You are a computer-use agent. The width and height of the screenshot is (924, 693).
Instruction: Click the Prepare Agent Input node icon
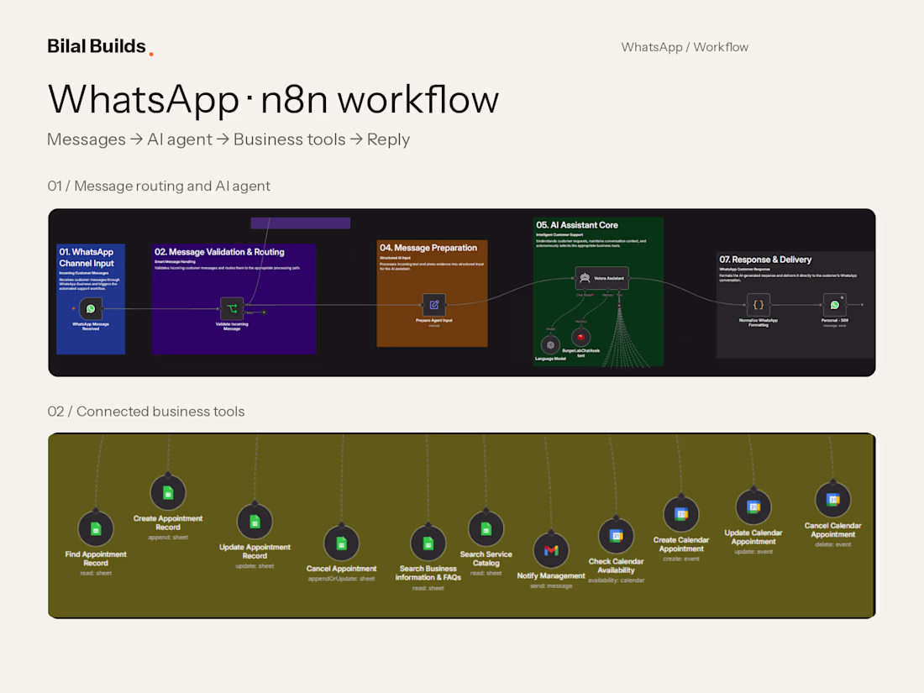tap(433, 305)
